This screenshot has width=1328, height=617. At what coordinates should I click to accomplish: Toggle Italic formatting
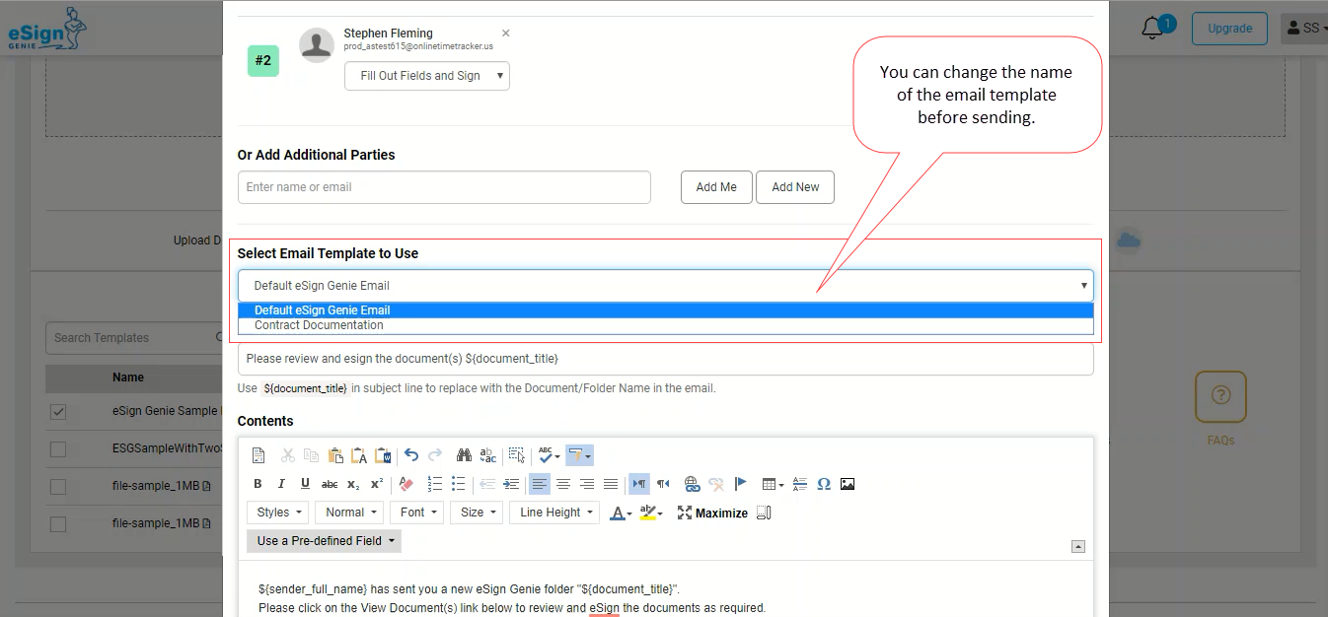(281, 484)
